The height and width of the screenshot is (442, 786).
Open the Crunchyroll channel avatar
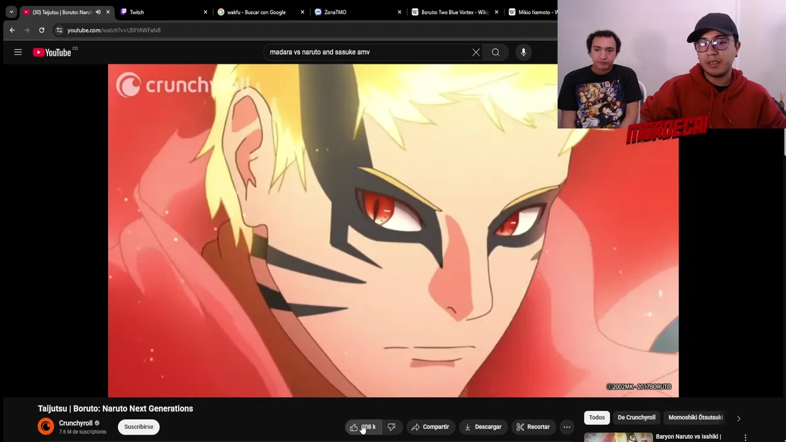pyautogui.click(x=46, y=427)
